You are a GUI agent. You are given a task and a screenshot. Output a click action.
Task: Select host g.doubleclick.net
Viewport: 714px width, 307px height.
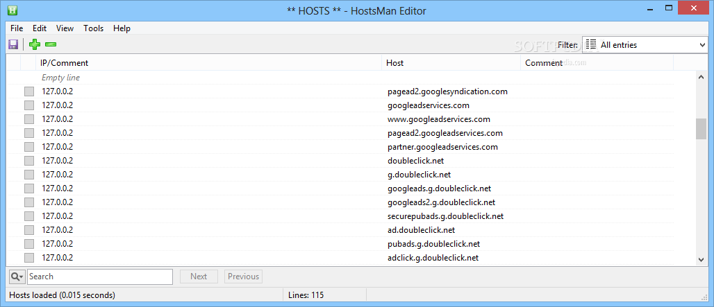[x=420, y=175]
